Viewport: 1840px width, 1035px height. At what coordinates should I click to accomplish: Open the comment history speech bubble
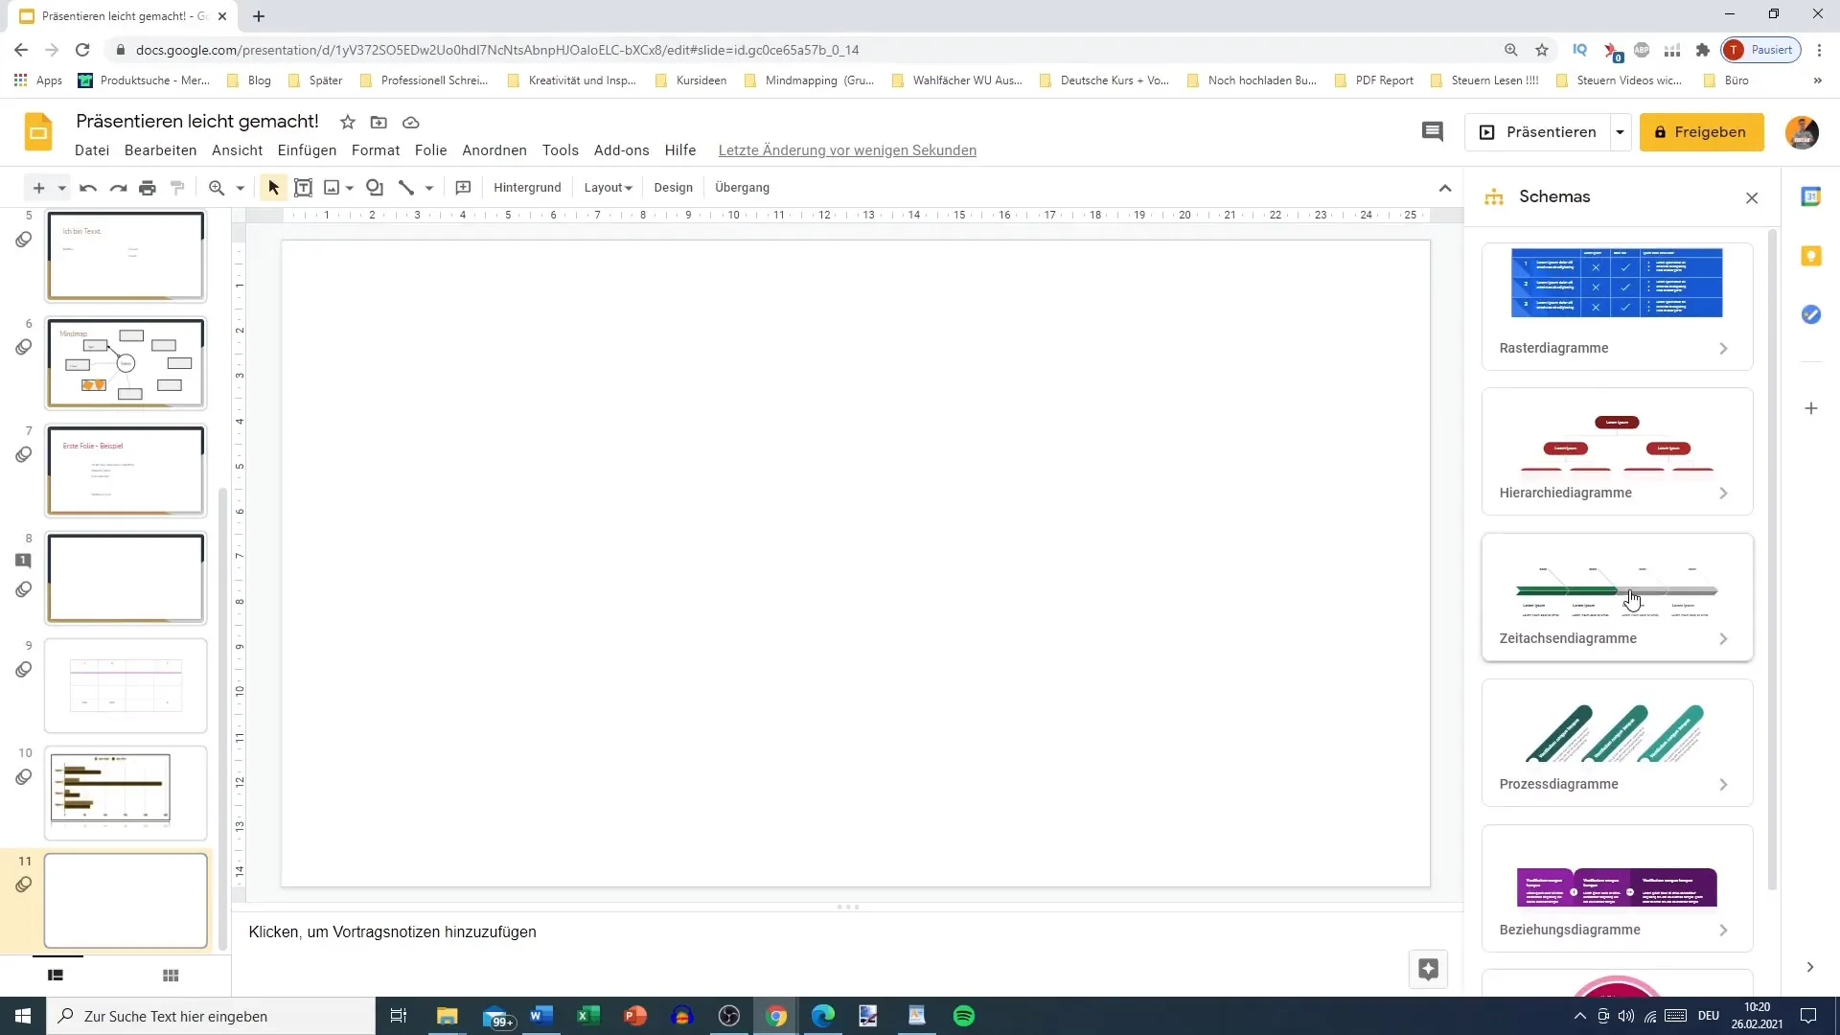coord(1433,132)
